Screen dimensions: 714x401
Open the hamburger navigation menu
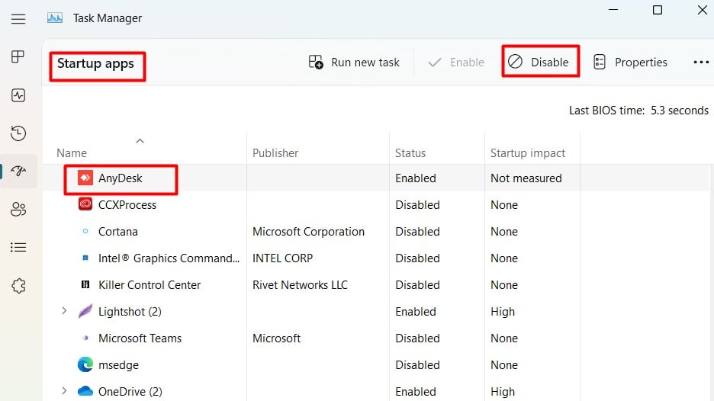18,18
